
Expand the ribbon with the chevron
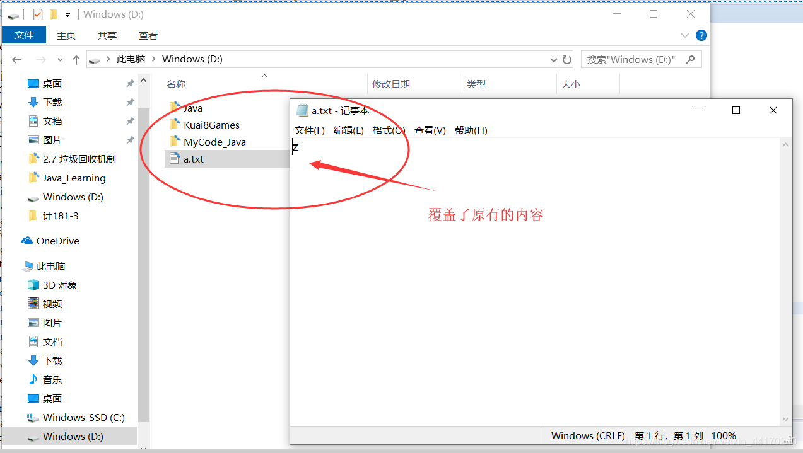click(x=685, y=35)
